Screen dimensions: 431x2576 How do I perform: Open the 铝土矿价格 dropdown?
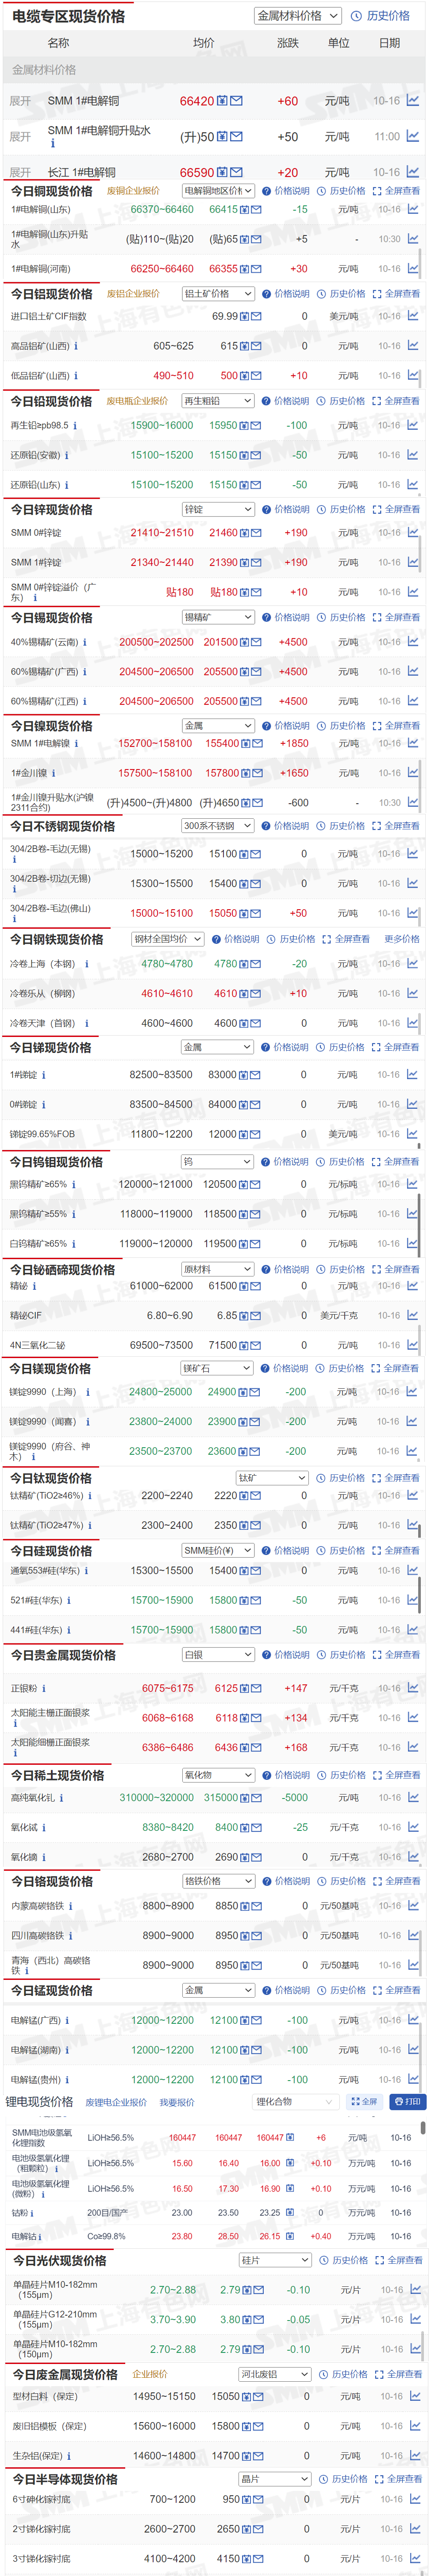point(218,294)
